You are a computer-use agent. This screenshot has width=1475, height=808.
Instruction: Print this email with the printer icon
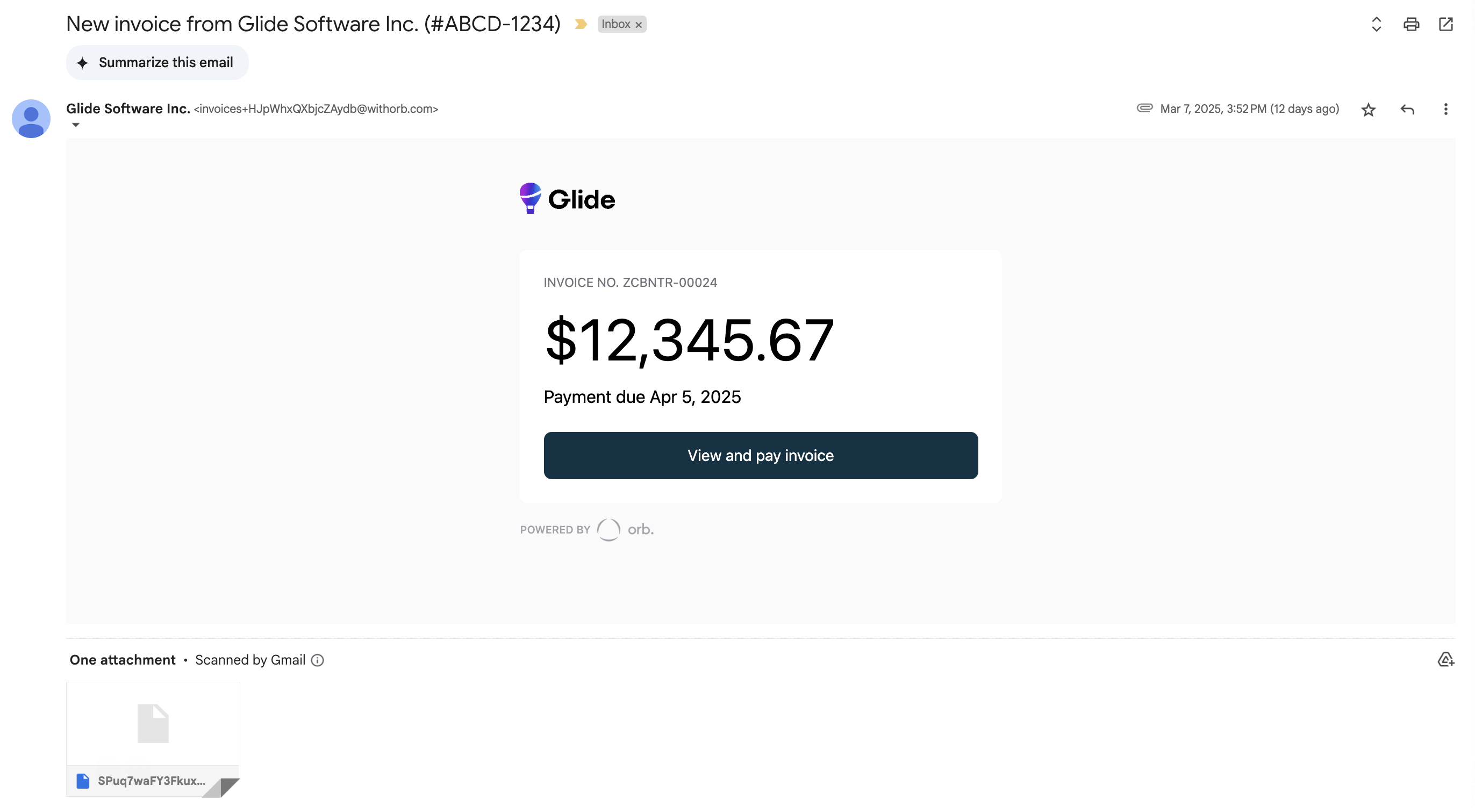[x=1411, y=24]
